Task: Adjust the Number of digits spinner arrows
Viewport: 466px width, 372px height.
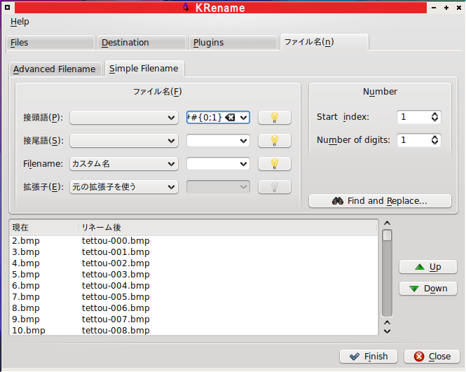Action: click(x=434, y=140)
